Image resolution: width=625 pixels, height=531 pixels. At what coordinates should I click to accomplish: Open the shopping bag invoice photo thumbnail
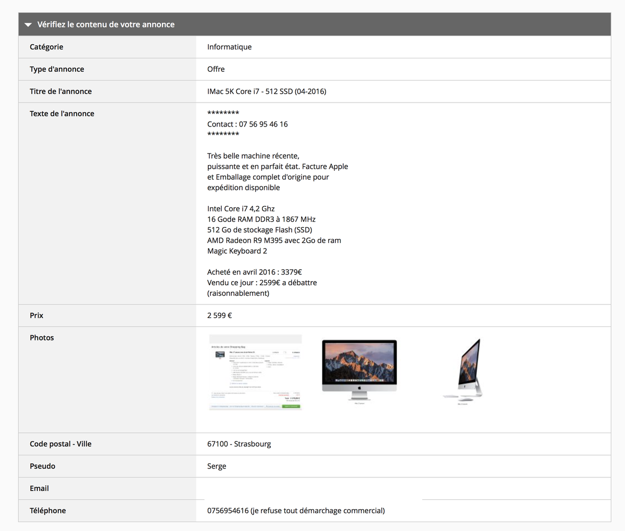(255, 372)
